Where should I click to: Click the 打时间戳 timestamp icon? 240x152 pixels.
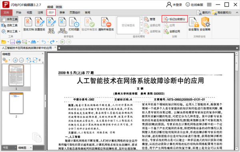[x=74, y=24]
